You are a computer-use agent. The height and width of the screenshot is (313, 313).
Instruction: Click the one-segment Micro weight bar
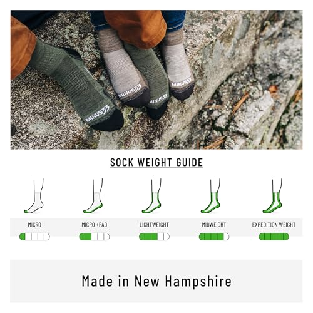[34, 237]
